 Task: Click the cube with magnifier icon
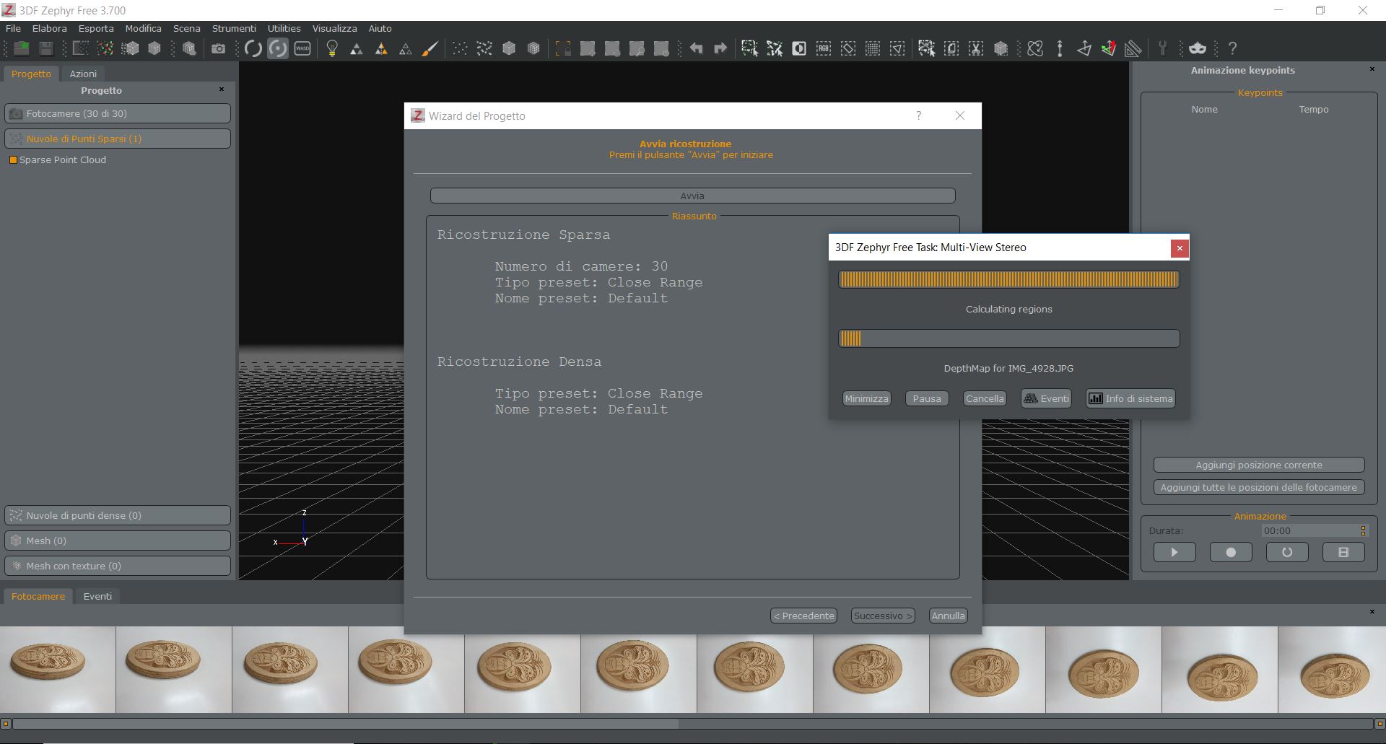(x=189, y=48)
